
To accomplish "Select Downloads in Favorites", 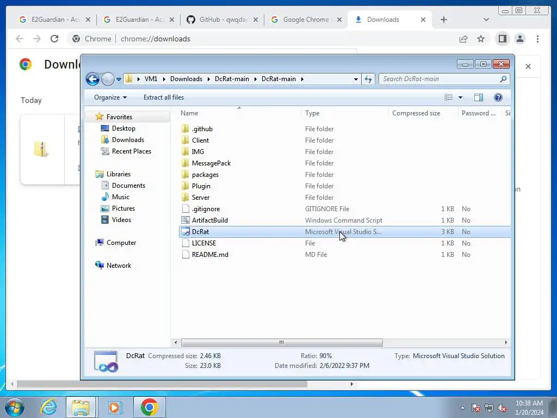I will point(128,140).
